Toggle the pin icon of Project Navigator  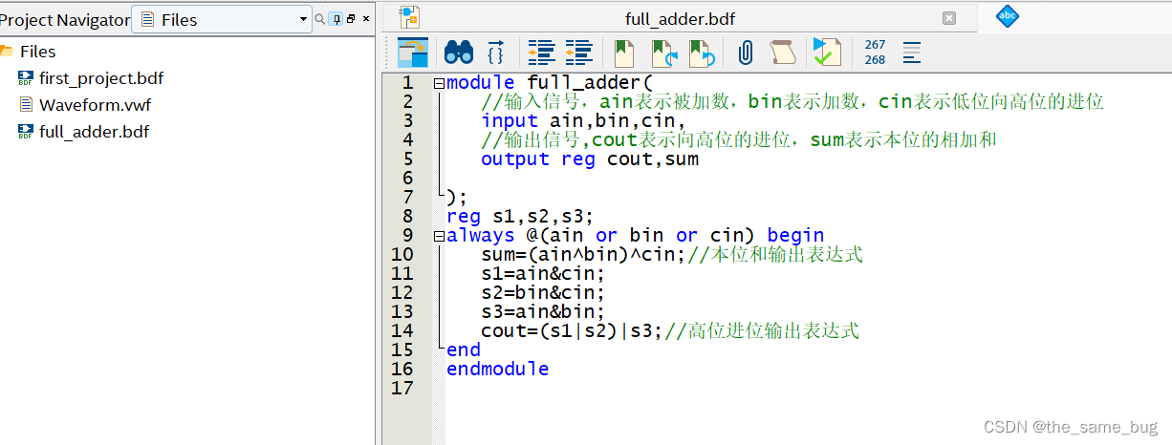click(335, 19)
